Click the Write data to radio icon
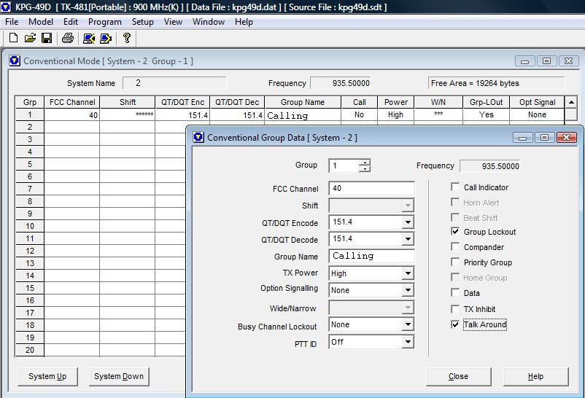Screen dimensions: 585x398 [106, 38]
